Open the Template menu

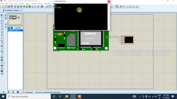(x=48, y=4)
